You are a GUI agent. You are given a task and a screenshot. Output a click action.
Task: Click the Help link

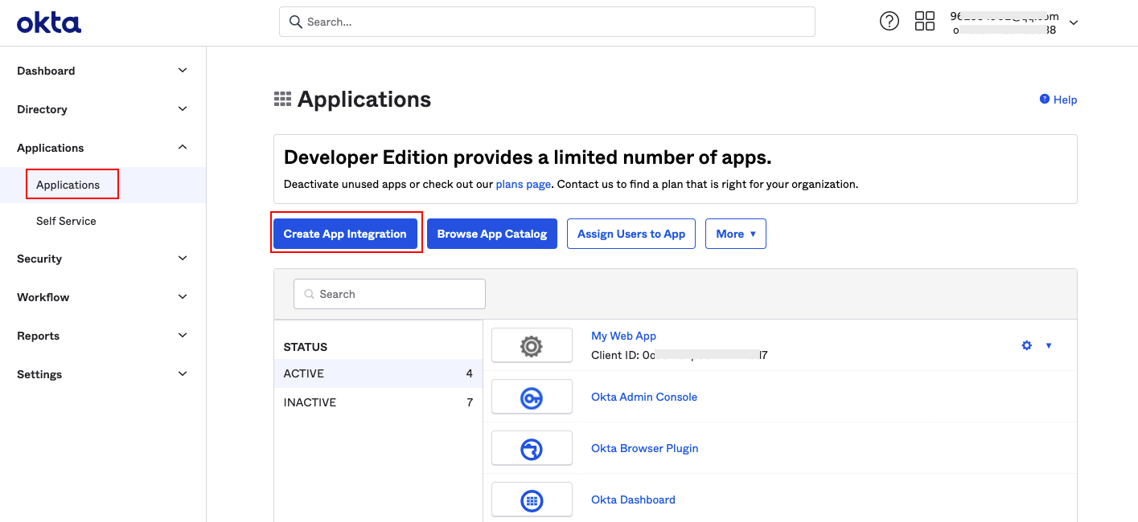(x=1066, y=100)
